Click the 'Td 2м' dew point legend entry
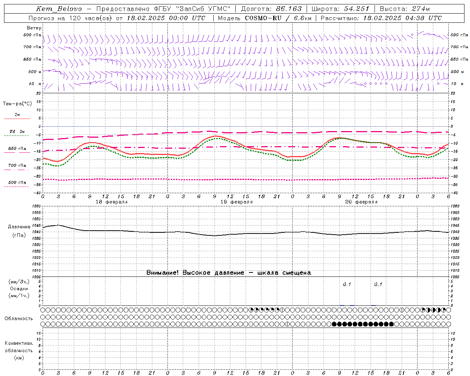 [x=17, y=131]
